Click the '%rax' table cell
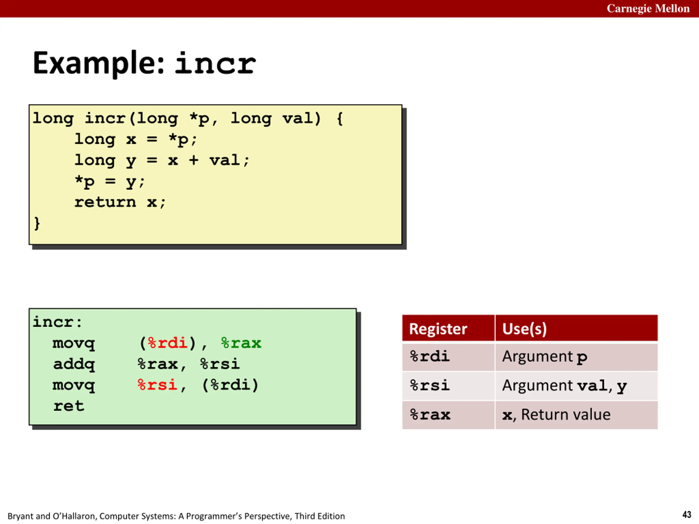The image size is (699, 524). tap(448, 415)
